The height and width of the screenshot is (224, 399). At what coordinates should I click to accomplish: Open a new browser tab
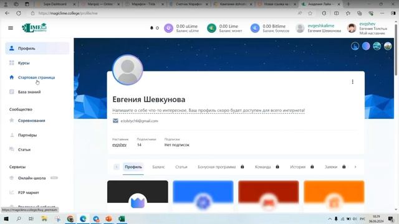[x=349, y=4]
